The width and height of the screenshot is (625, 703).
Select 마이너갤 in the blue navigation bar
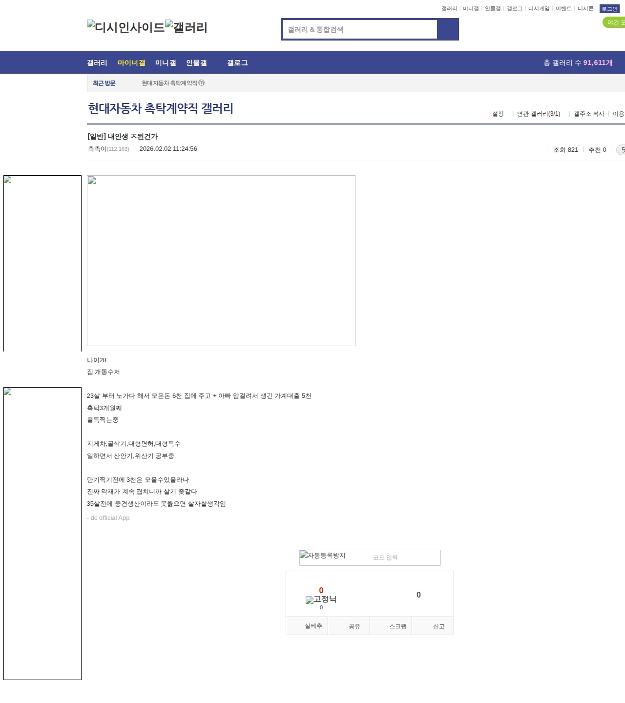(x=131, y=62)
